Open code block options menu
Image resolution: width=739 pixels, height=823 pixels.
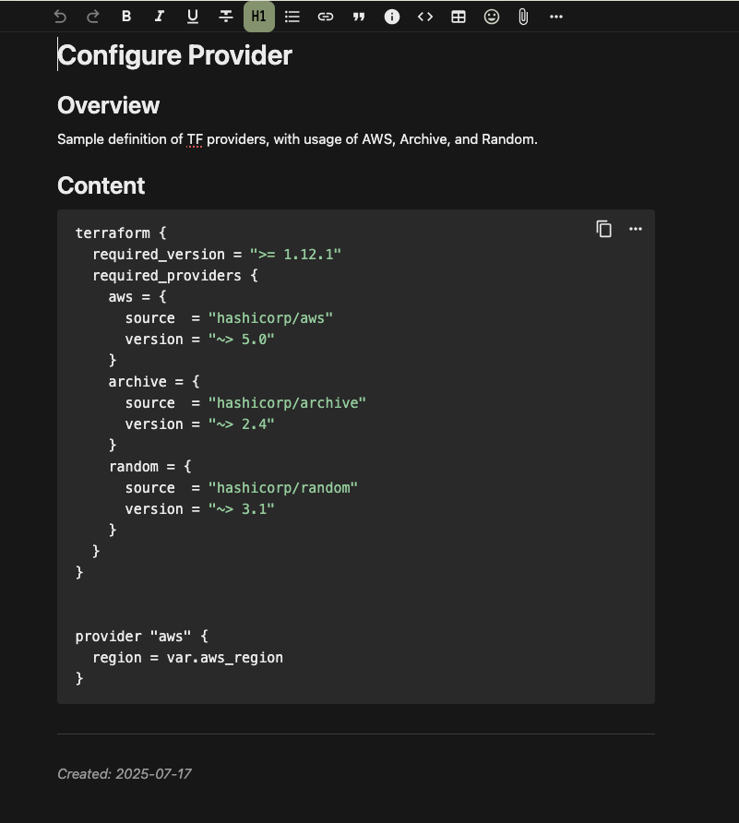(636, 229)
